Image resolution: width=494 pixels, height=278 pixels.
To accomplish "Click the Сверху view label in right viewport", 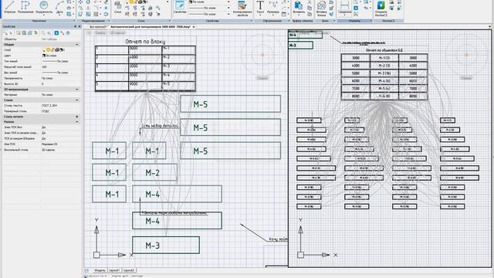I will [x=466, y=78].
